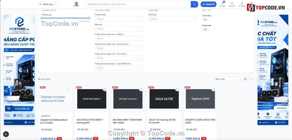Open the MSI B660 Tomahawk product image
This screenshot has width=292, height=140.
pyautogui.click(x=128, y=99)
